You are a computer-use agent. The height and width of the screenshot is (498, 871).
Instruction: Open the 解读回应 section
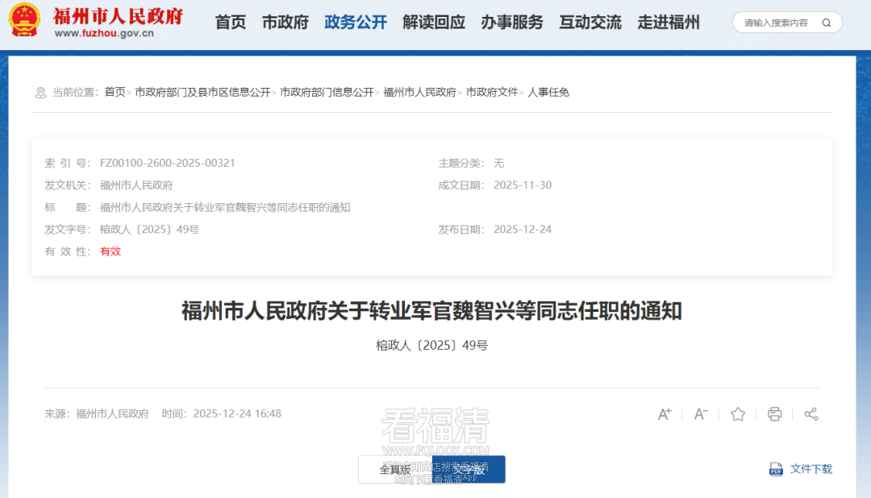tap(433, 23)
